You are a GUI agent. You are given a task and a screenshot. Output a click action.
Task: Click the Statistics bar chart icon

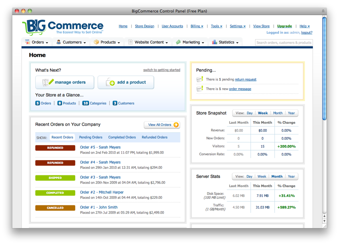click(215, 42)
